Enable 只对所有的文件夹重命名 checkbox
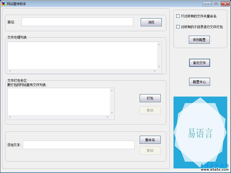The width and height of the screenshot is (231, 173). pos(178,16)
